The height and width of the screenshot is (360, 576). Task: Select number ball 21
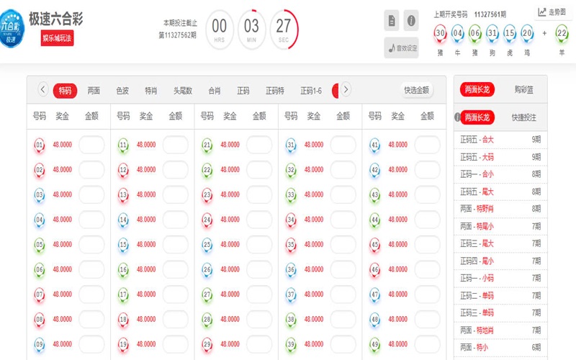pos(207,145)
